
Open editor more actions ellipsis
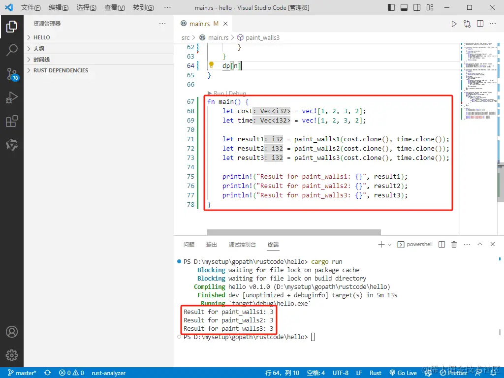tap(492, 24)
